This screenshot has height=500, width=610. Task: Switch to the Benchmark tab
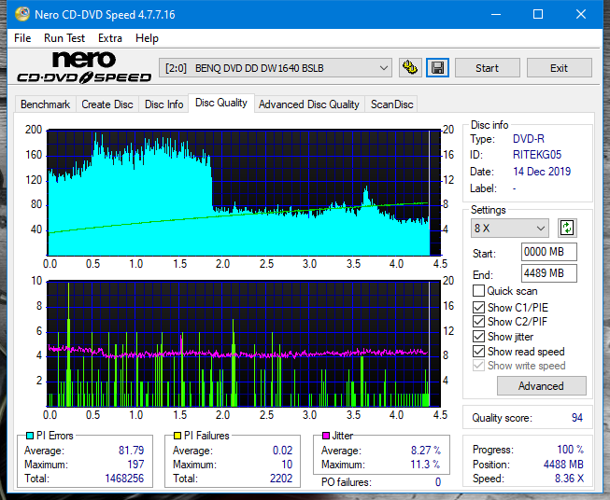point(45,104)
